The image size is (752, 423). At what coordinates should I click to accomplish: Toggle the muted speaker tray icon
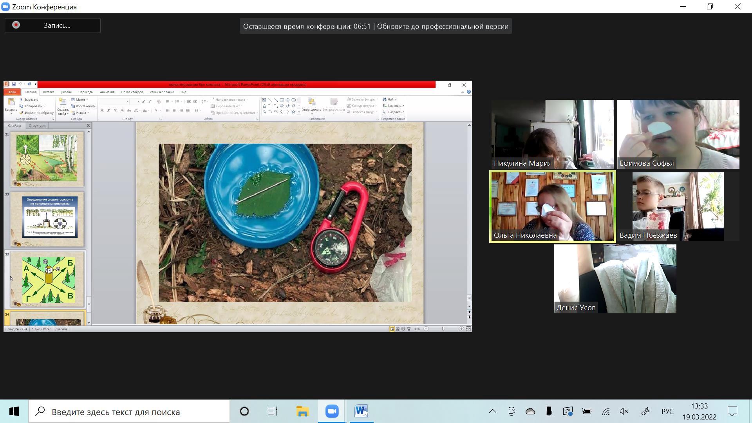624,411
